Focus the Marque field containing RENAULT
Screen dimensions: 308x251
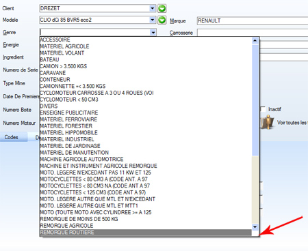[253, 20]
